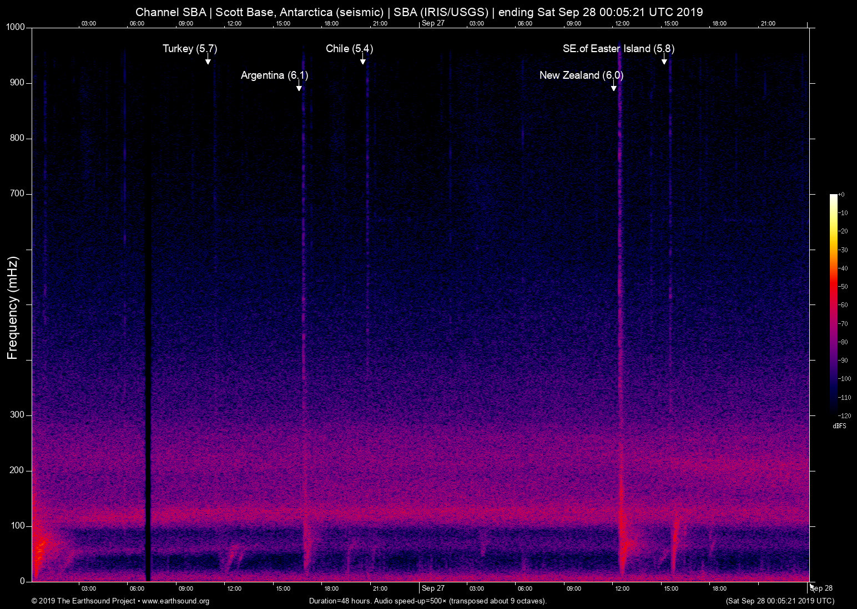Select the Argentina (6.1) event label

[274, 75]
